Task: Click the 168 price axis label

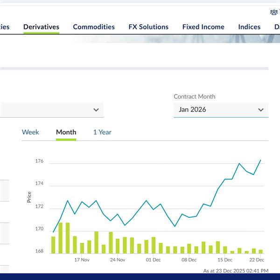Action: pos(39,251)
